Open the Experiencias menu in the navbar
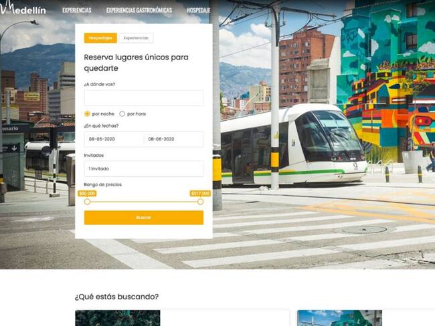 77,11
